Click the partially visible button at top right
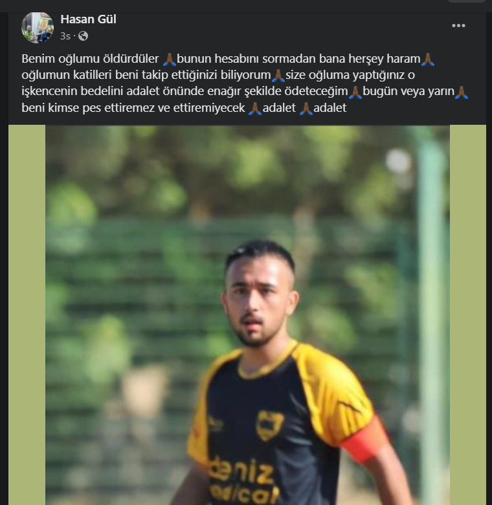This screenshot has height=505, width=492. point(467,1)
